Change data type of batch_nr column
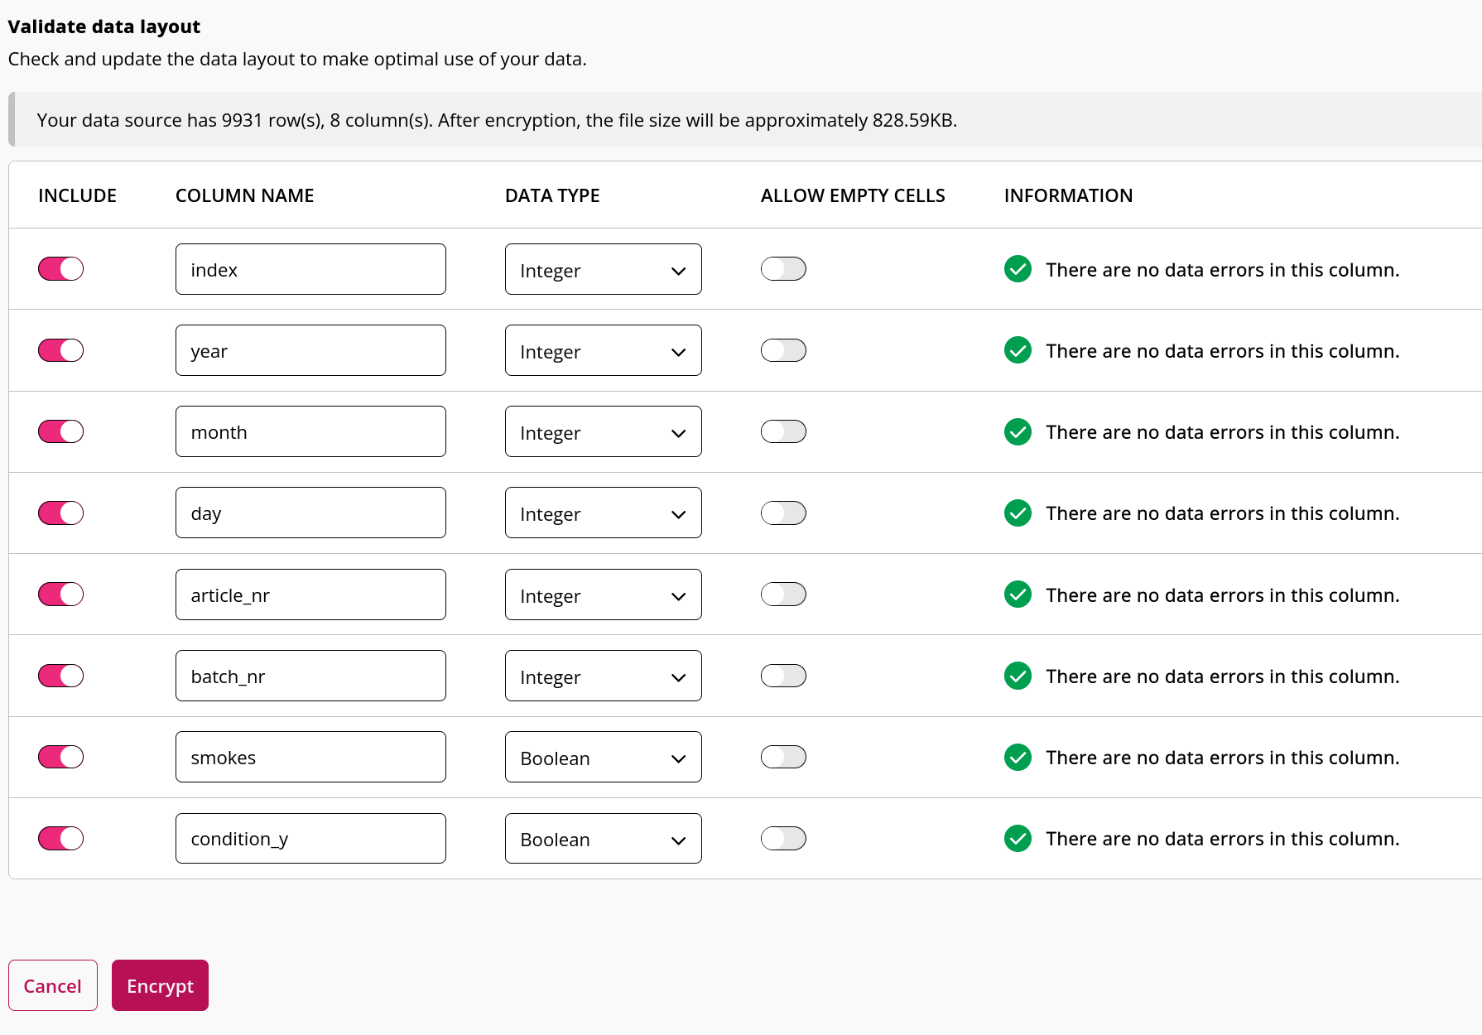This screenshot has width=1482, height=1035. point(603,676)
